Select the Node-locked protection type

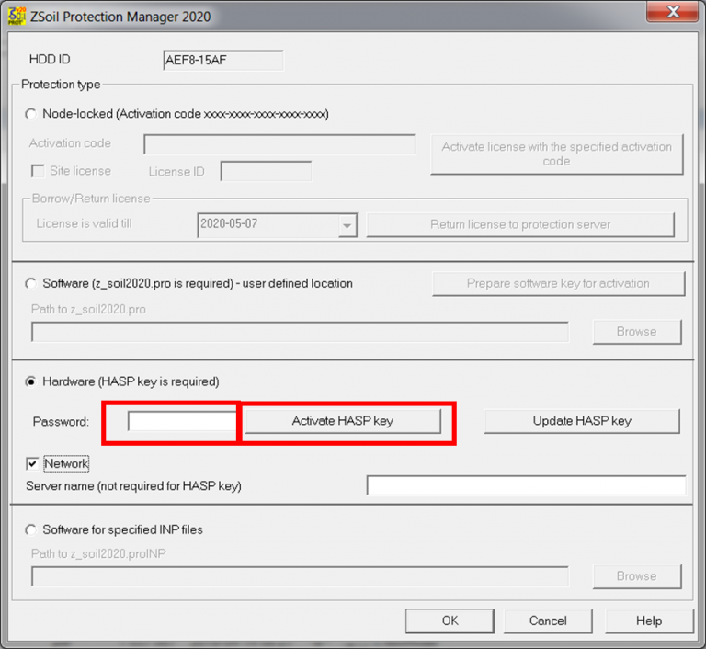[x=30, y=114]
